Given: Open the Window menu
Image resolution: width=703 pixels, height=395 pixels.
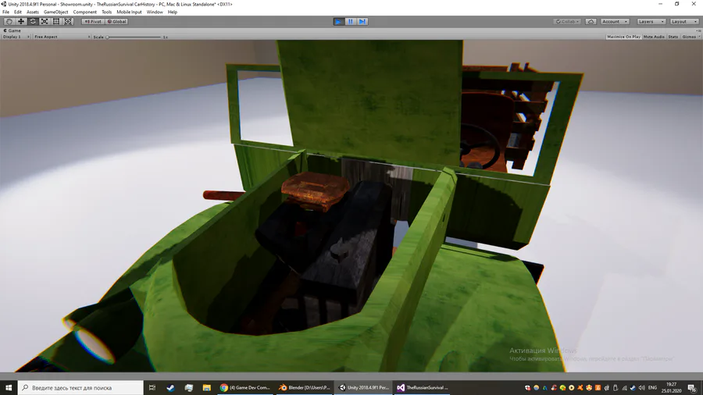Looking at the screenshot, I should pos(155,12).
